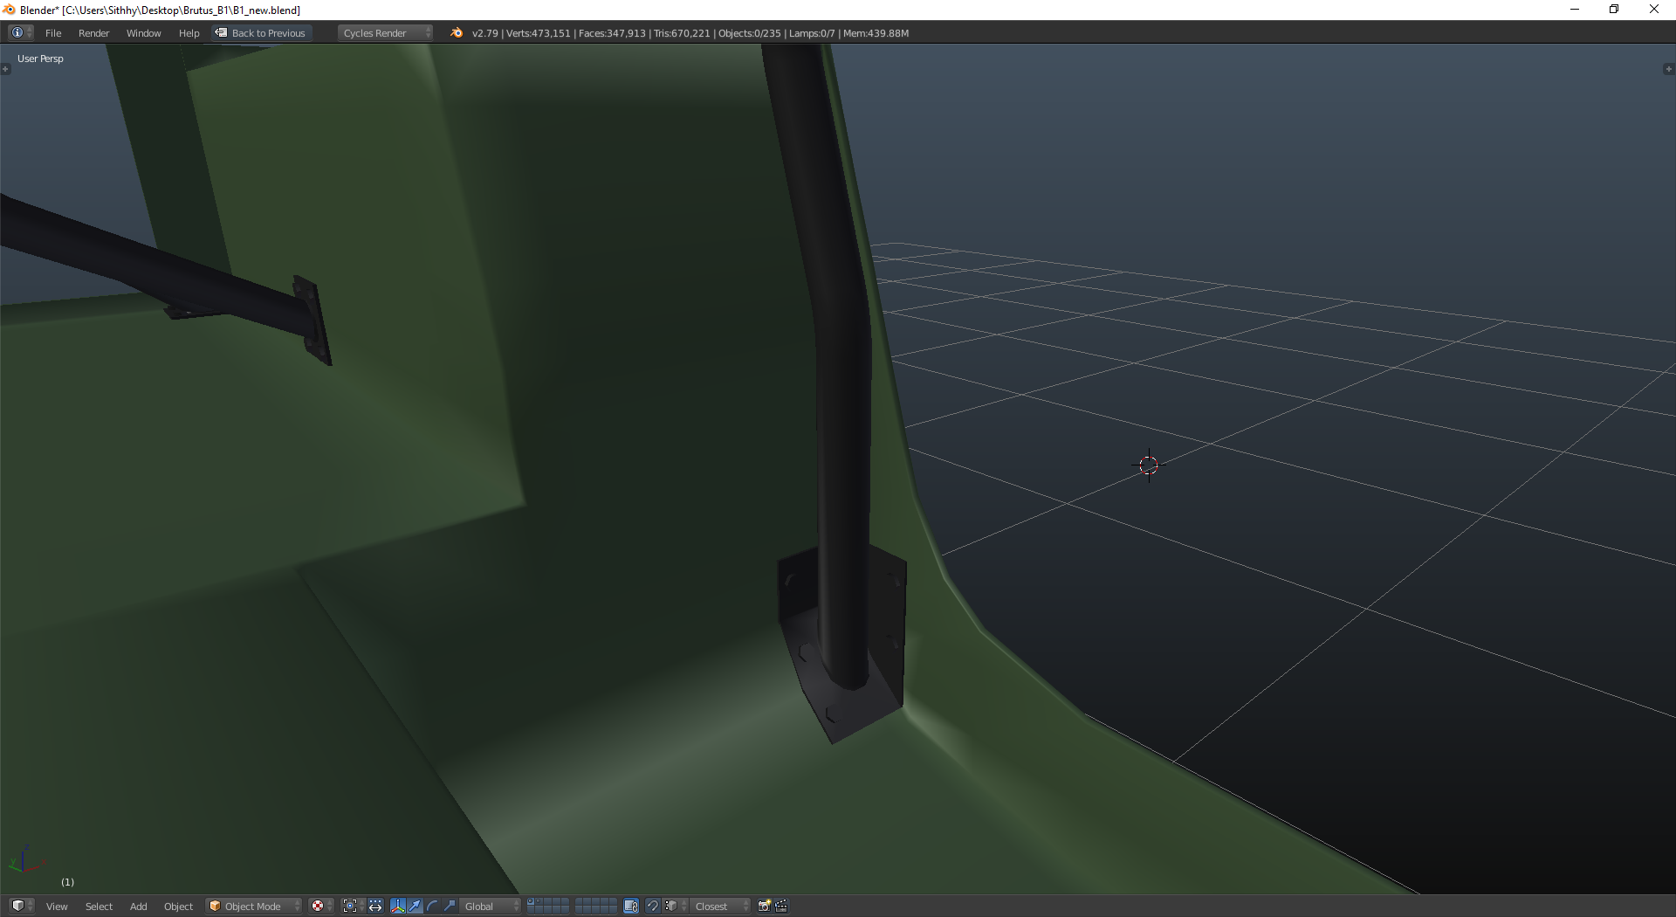Click the 3D View editor type icon

coord(17,906)
